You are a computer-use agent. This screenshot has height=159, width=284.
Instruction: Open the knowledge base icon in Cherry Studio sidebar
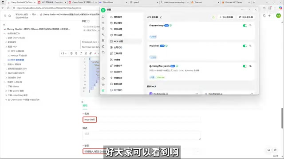[x=103, y=46]
